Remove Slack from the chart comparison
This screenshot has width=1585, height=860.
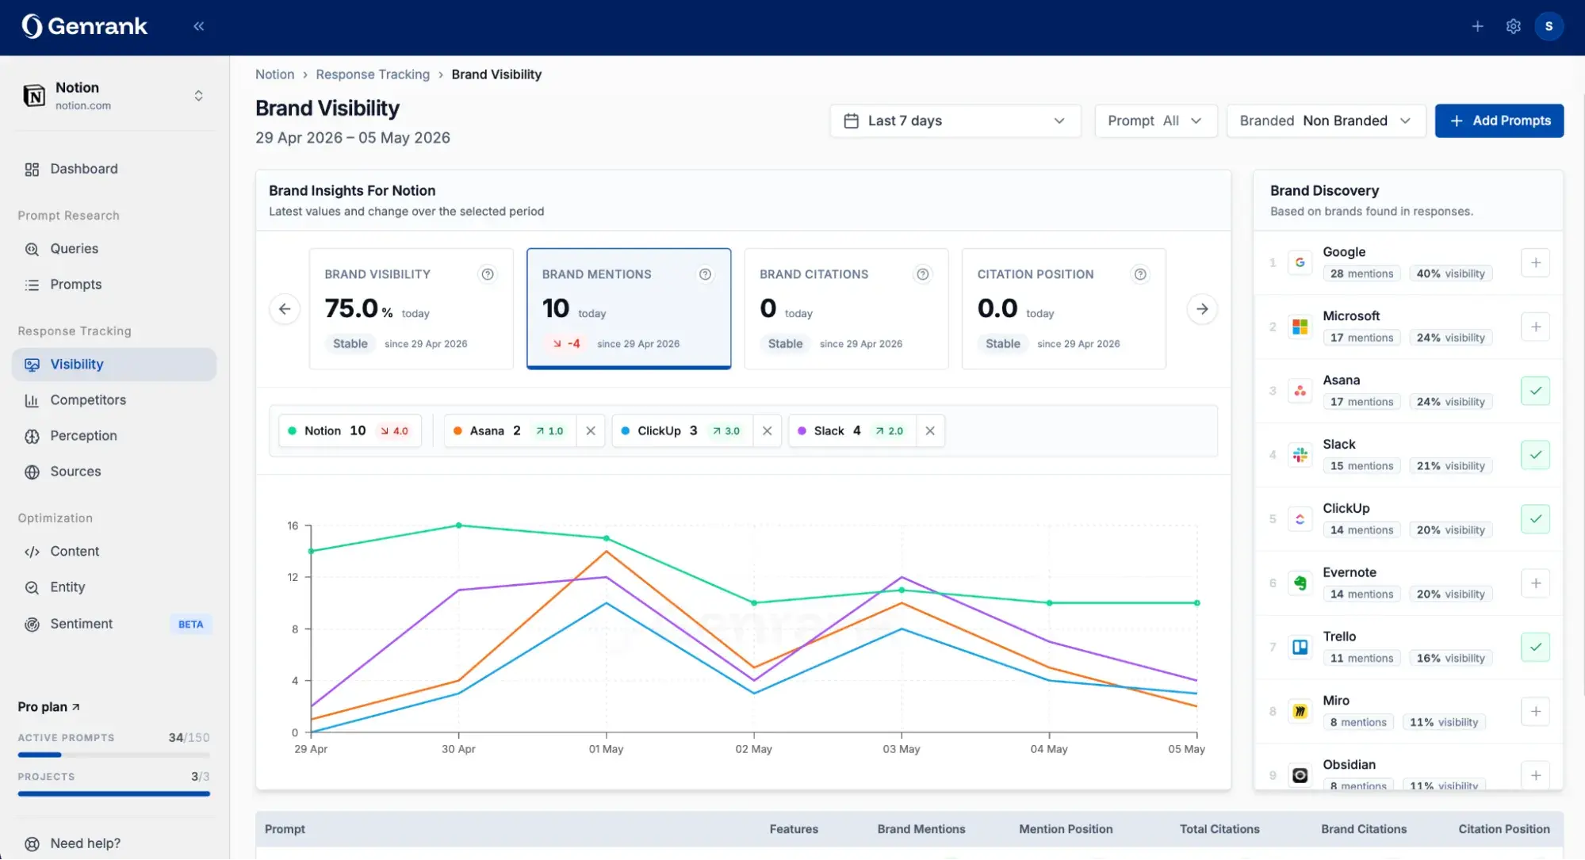pos(930,431)
